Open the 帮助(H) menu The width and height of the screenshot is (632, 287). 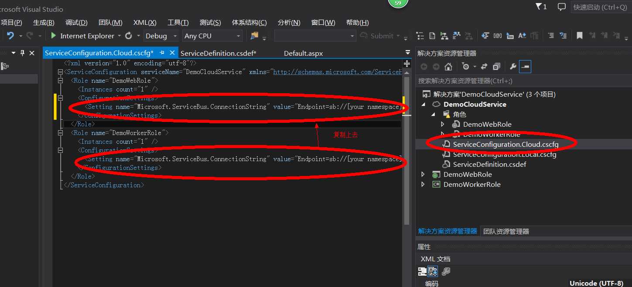[357, 23]
